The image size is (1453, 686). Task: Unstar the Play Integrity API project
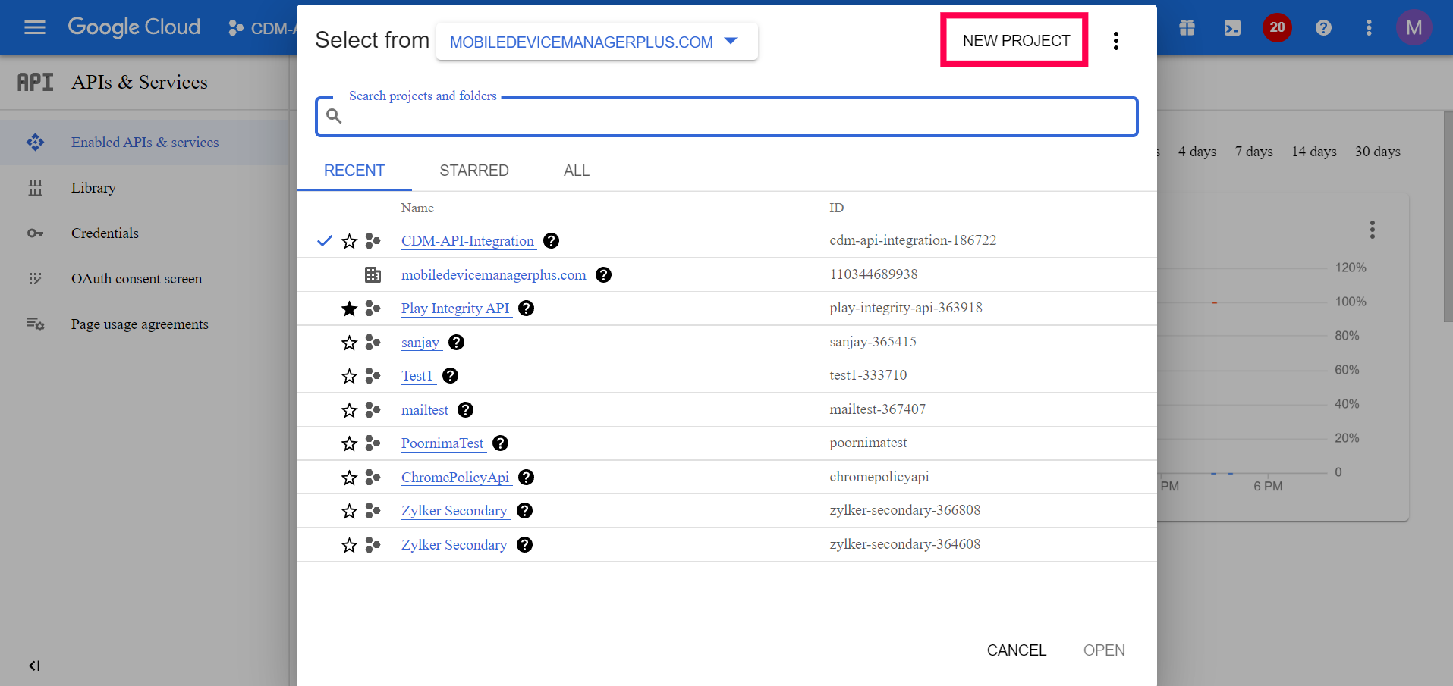(x=349, y=309)
